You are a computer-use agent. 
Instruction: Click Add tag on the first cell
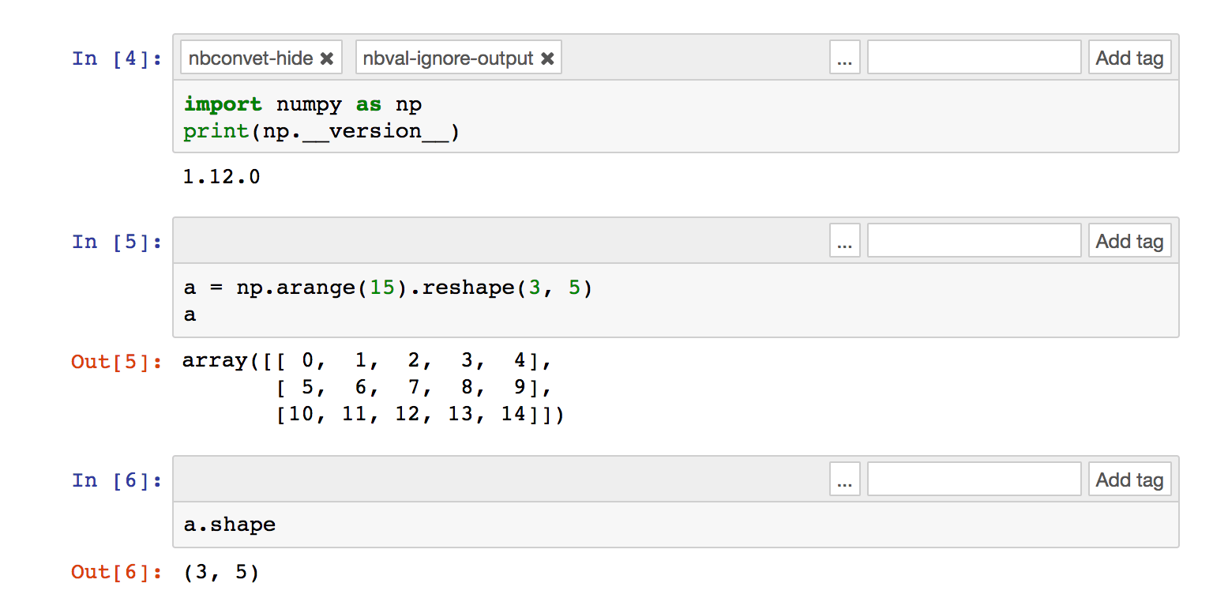point(1129,56)
